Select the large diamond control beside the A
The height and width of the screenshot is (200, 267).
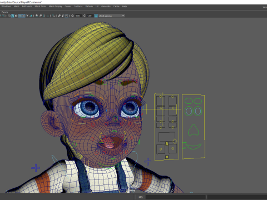tap(175, 141)
